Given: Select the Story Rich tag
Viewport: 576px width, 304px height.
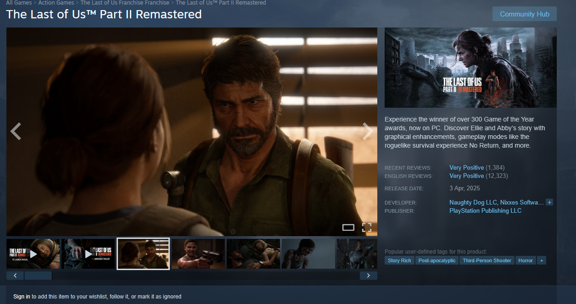Looking at the screenshot, I should [399, 260].
